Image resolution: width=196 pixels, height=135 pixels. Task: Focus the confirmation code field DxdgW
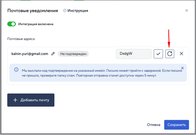click(x=133, y=54)
